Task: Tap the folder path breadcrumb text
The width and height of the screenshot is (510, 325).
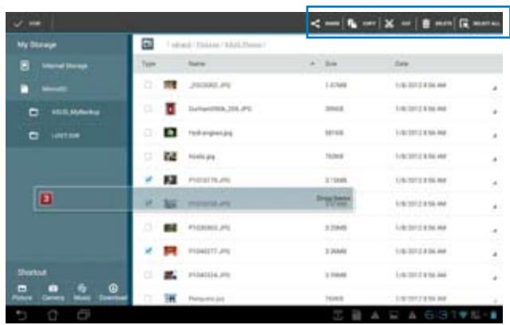Action: (x=216, y=45)
